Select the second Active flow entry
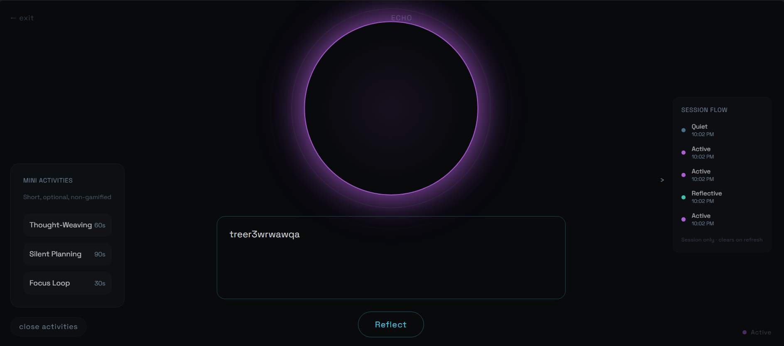Screen dimensions: 784x346 click(x=722, y=175)
